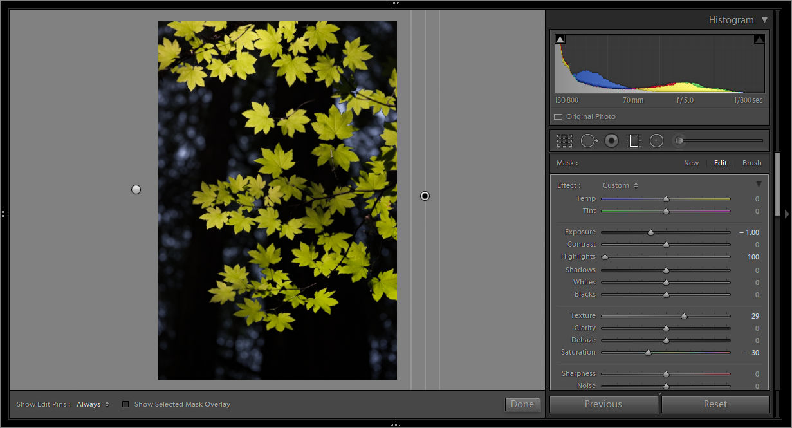The height and width of the screenshot is (428, 792).
Task: Select the Spot Removal tool
Action: (589, 140)
